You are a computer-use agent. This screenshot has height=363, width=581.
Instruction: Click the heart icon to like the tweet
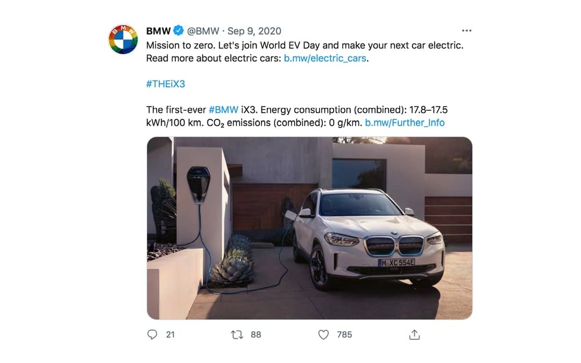pos(323,334)
